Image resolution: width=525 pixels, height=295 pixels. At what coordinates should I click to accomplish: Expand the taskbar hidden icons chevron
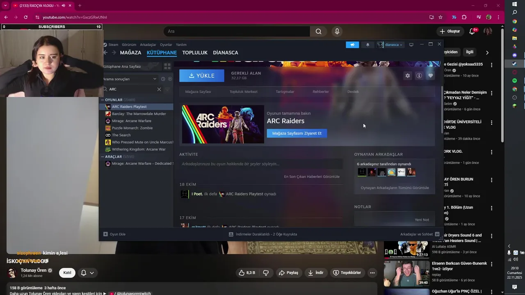(x=509, y=246)
